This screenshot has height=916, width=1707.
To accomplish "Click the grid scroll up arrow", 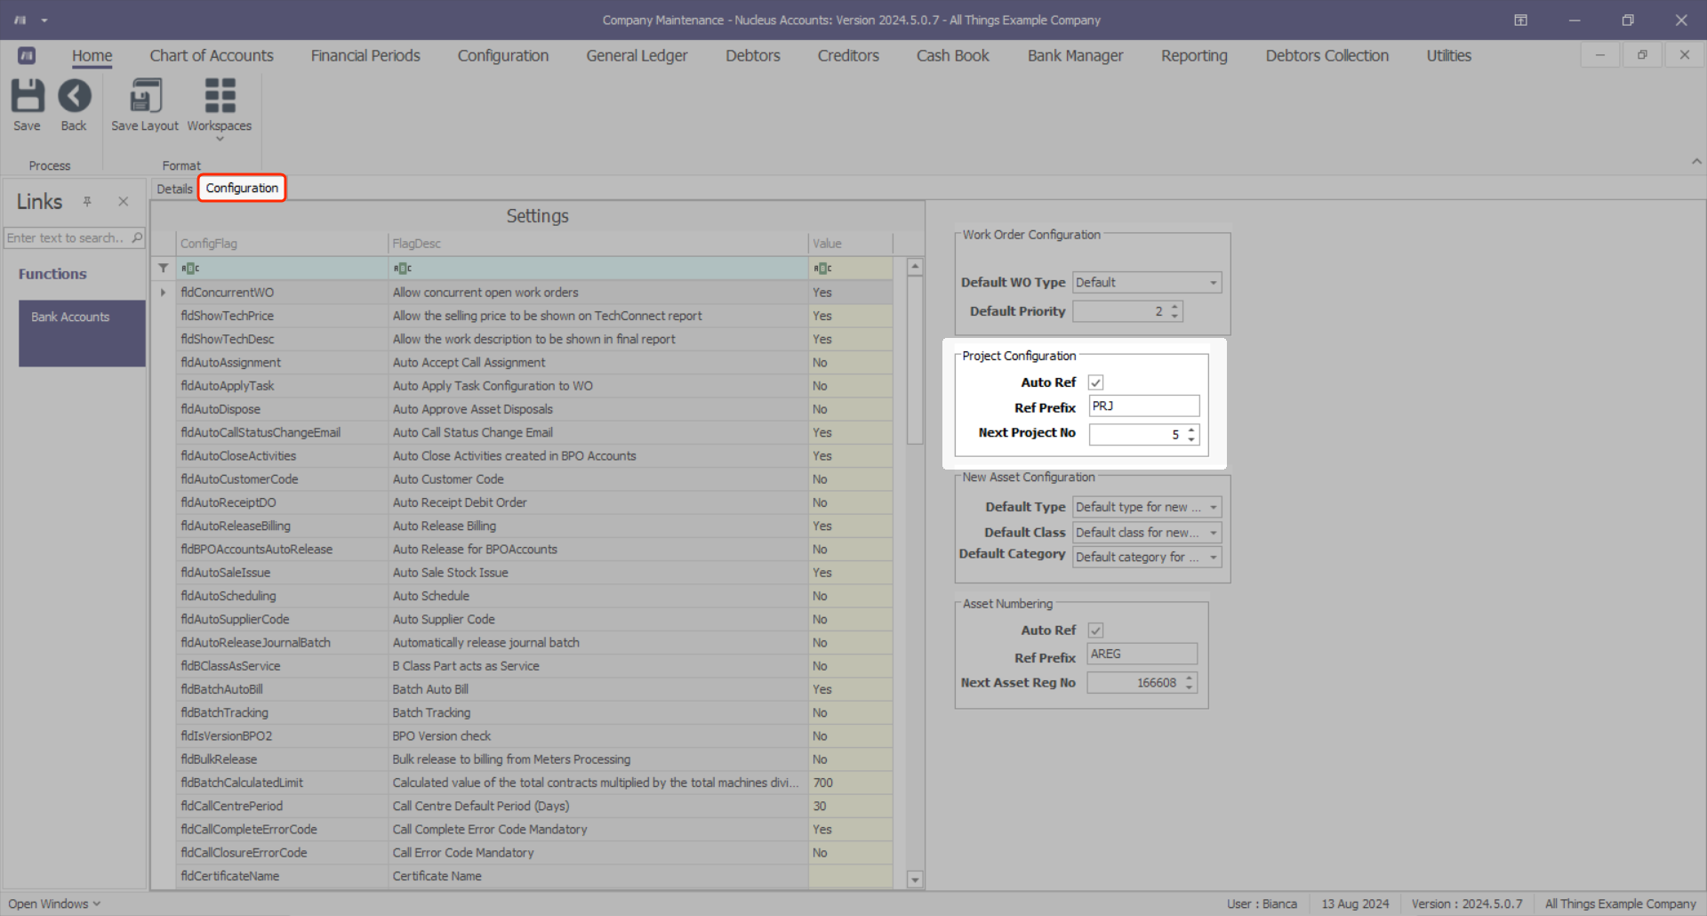I will 915,267.
